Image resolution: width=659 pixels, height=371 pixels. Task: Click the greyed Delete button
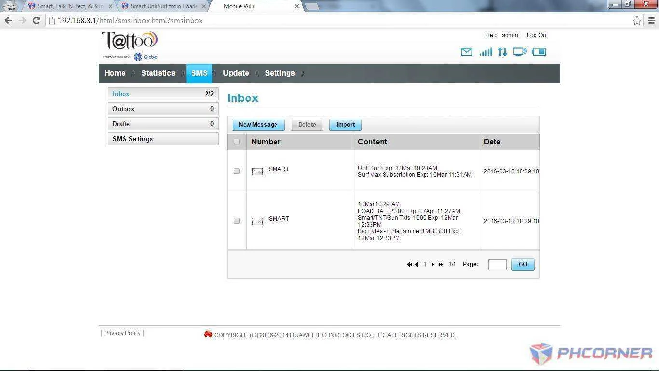coord(307,125)
